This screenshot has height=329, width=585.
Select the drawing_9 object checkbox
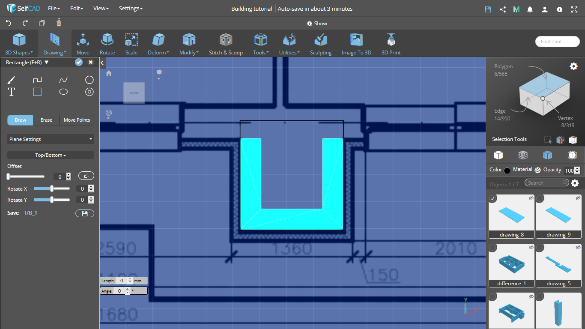click(x=540, y=198)
